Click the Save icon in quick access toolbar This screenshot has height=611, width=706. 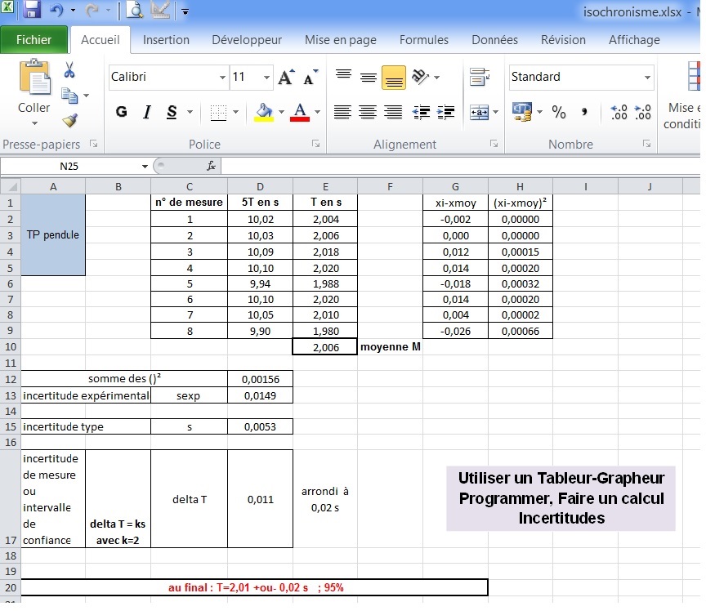click(32, 9)
